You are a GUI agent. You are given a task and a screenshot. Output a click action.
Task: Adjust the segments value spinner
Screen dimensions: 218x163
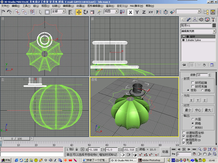pyautogui.click(x=210, y=75)
